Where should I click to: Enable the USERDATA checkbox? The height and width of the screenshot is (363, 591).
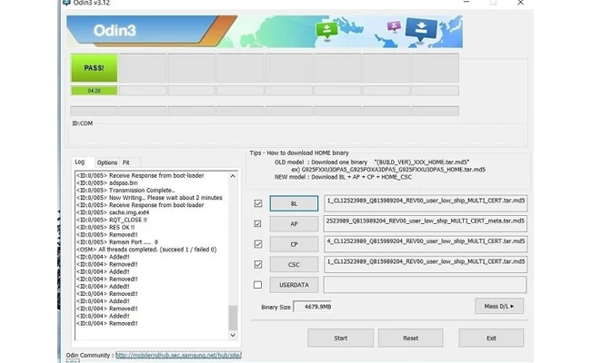tap(258, 285)
